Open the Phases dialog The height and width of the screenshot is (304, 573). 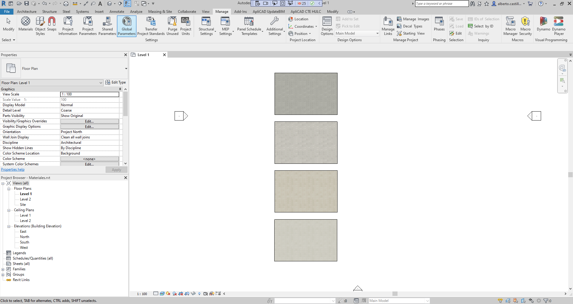pyautogui.click(x=439, y=25)
